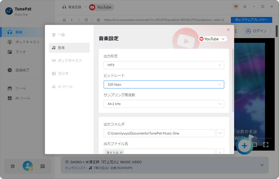Click the next video title DAOKO × 米津玄師
Image resolution: width=279 pixels, height=179 pixels.
click(103, 162)
